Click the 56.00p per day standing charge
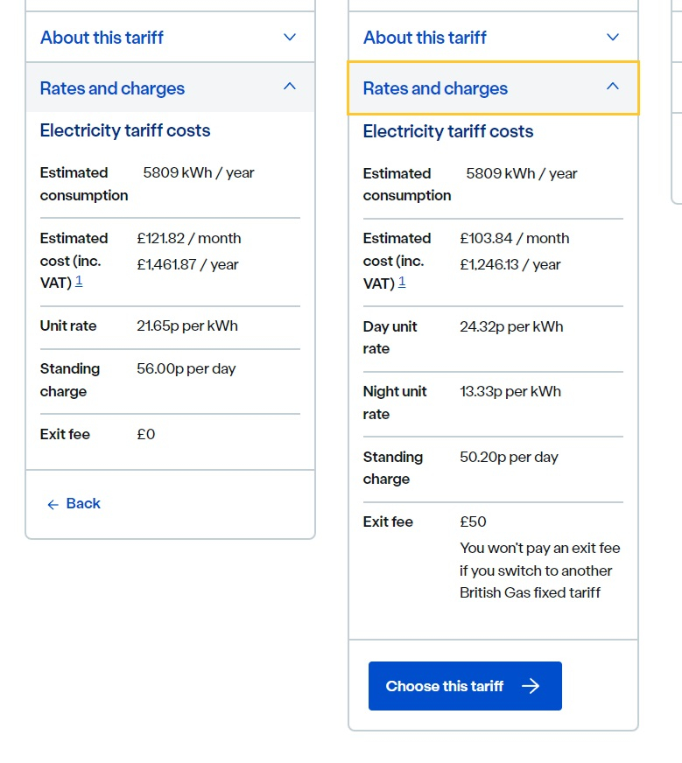 coord(186,368)
